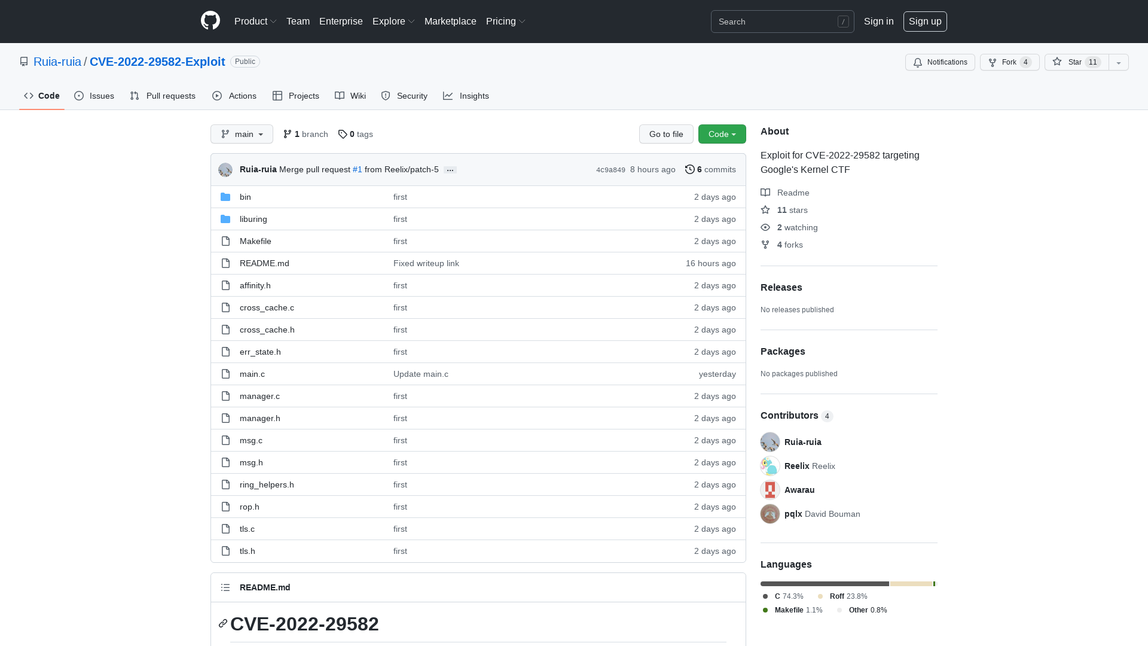Image resolution: width=1148 pixels, height=646 pixels.
Task: Open GitHub home via the Octocat logo
Action: click(x=210, y=21)
